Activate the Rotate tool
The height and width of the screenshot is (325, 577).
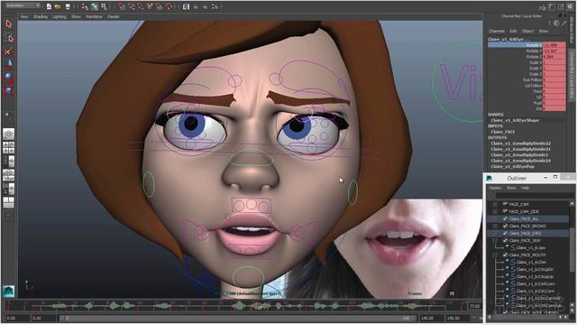[9, 78]
